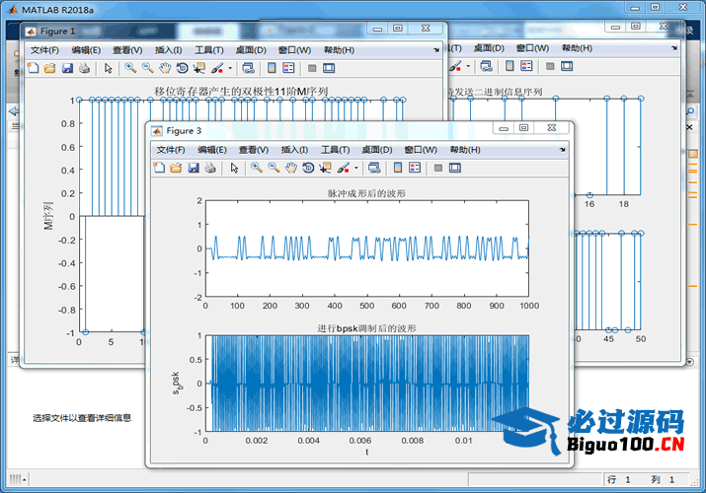Activate Zoom In tool in Figure 1
The width and height of the screenshot is (706, 493).
(x=130, y=68)
